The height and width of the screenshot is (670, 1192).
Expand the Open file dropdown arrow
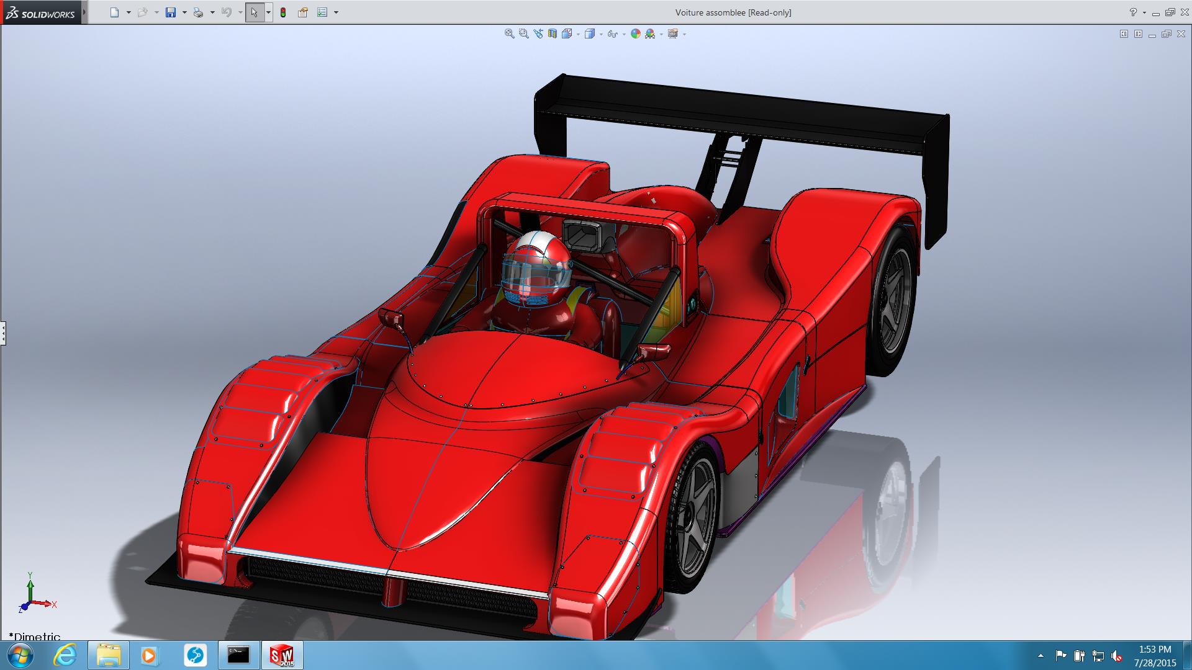[156, 12]
